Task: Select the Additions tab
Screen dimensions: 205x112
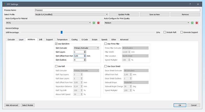Action: (x=31, y=39)
